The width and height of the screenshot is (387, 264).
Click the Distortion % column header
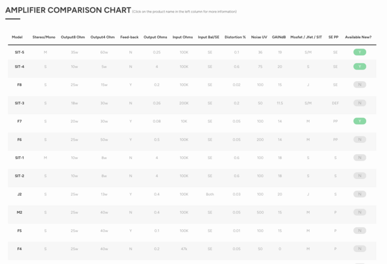point(235,37)
